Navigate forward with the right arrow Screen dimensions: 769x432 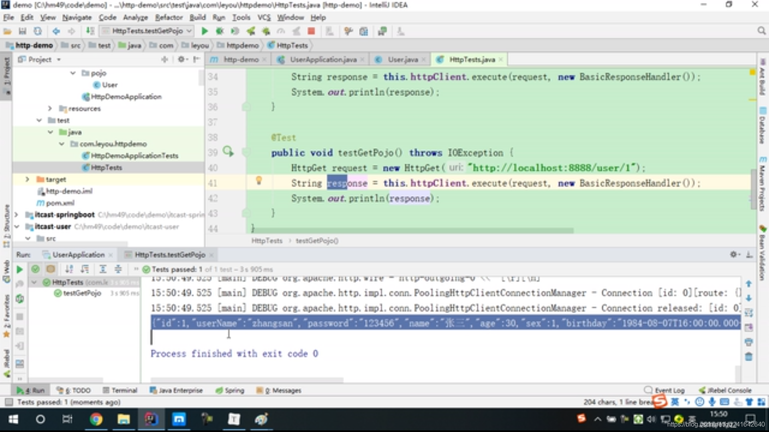click(71, 31)
